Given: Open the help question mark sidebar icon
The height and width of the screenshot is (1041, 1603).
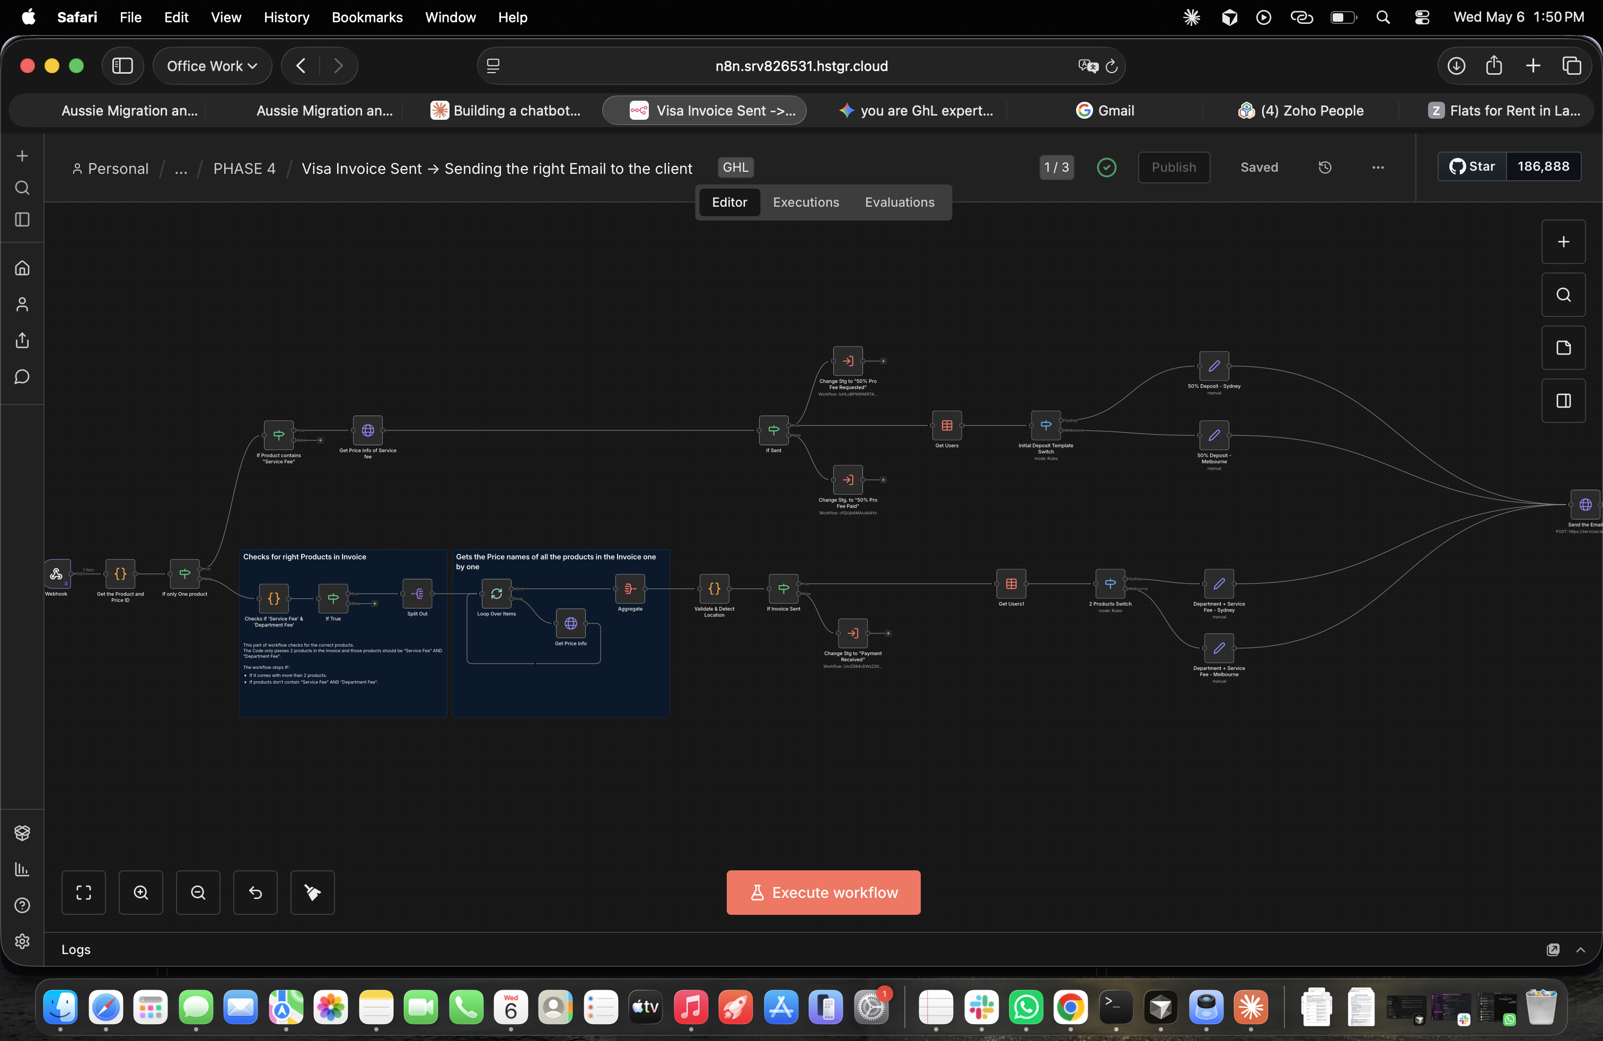Looking at the screenshot, I should (22, 905).
